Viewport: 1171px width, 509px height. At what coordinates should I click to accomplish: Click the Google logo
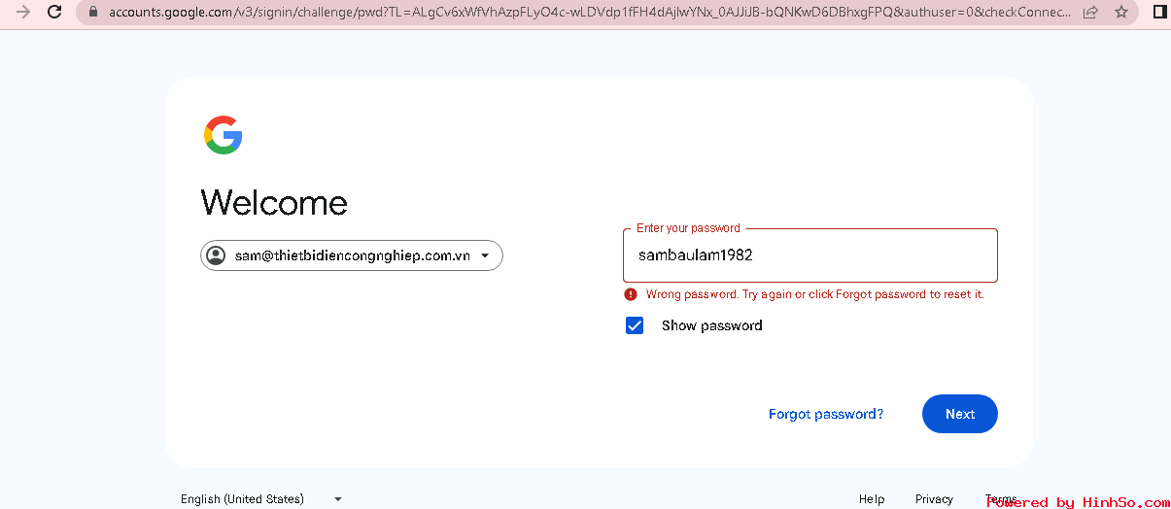tap(223, 135)
